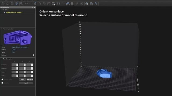
Task: Save project with the floppy disk icon
Action: pos(12,3)
